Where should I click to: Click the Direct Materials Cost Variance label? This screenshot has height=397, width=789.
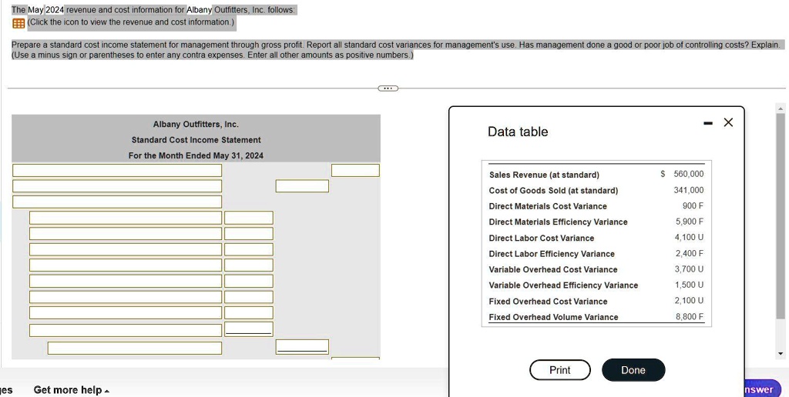[548, 206]
